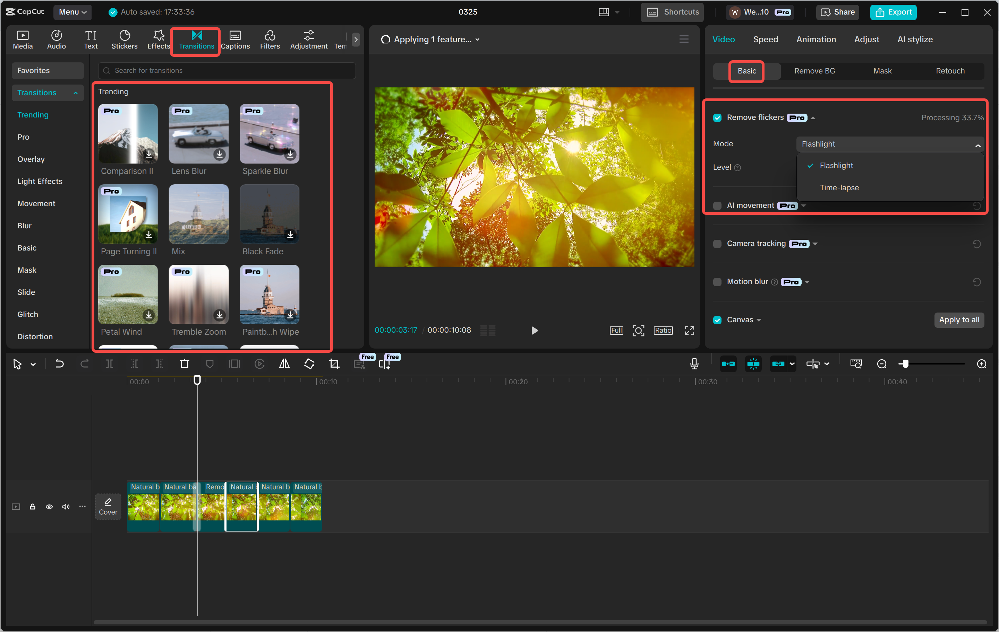Image resolution: width=999 pixels, height=632 pixels.
Task: Click the microphone Record voiceover icon
Action: 694,364
